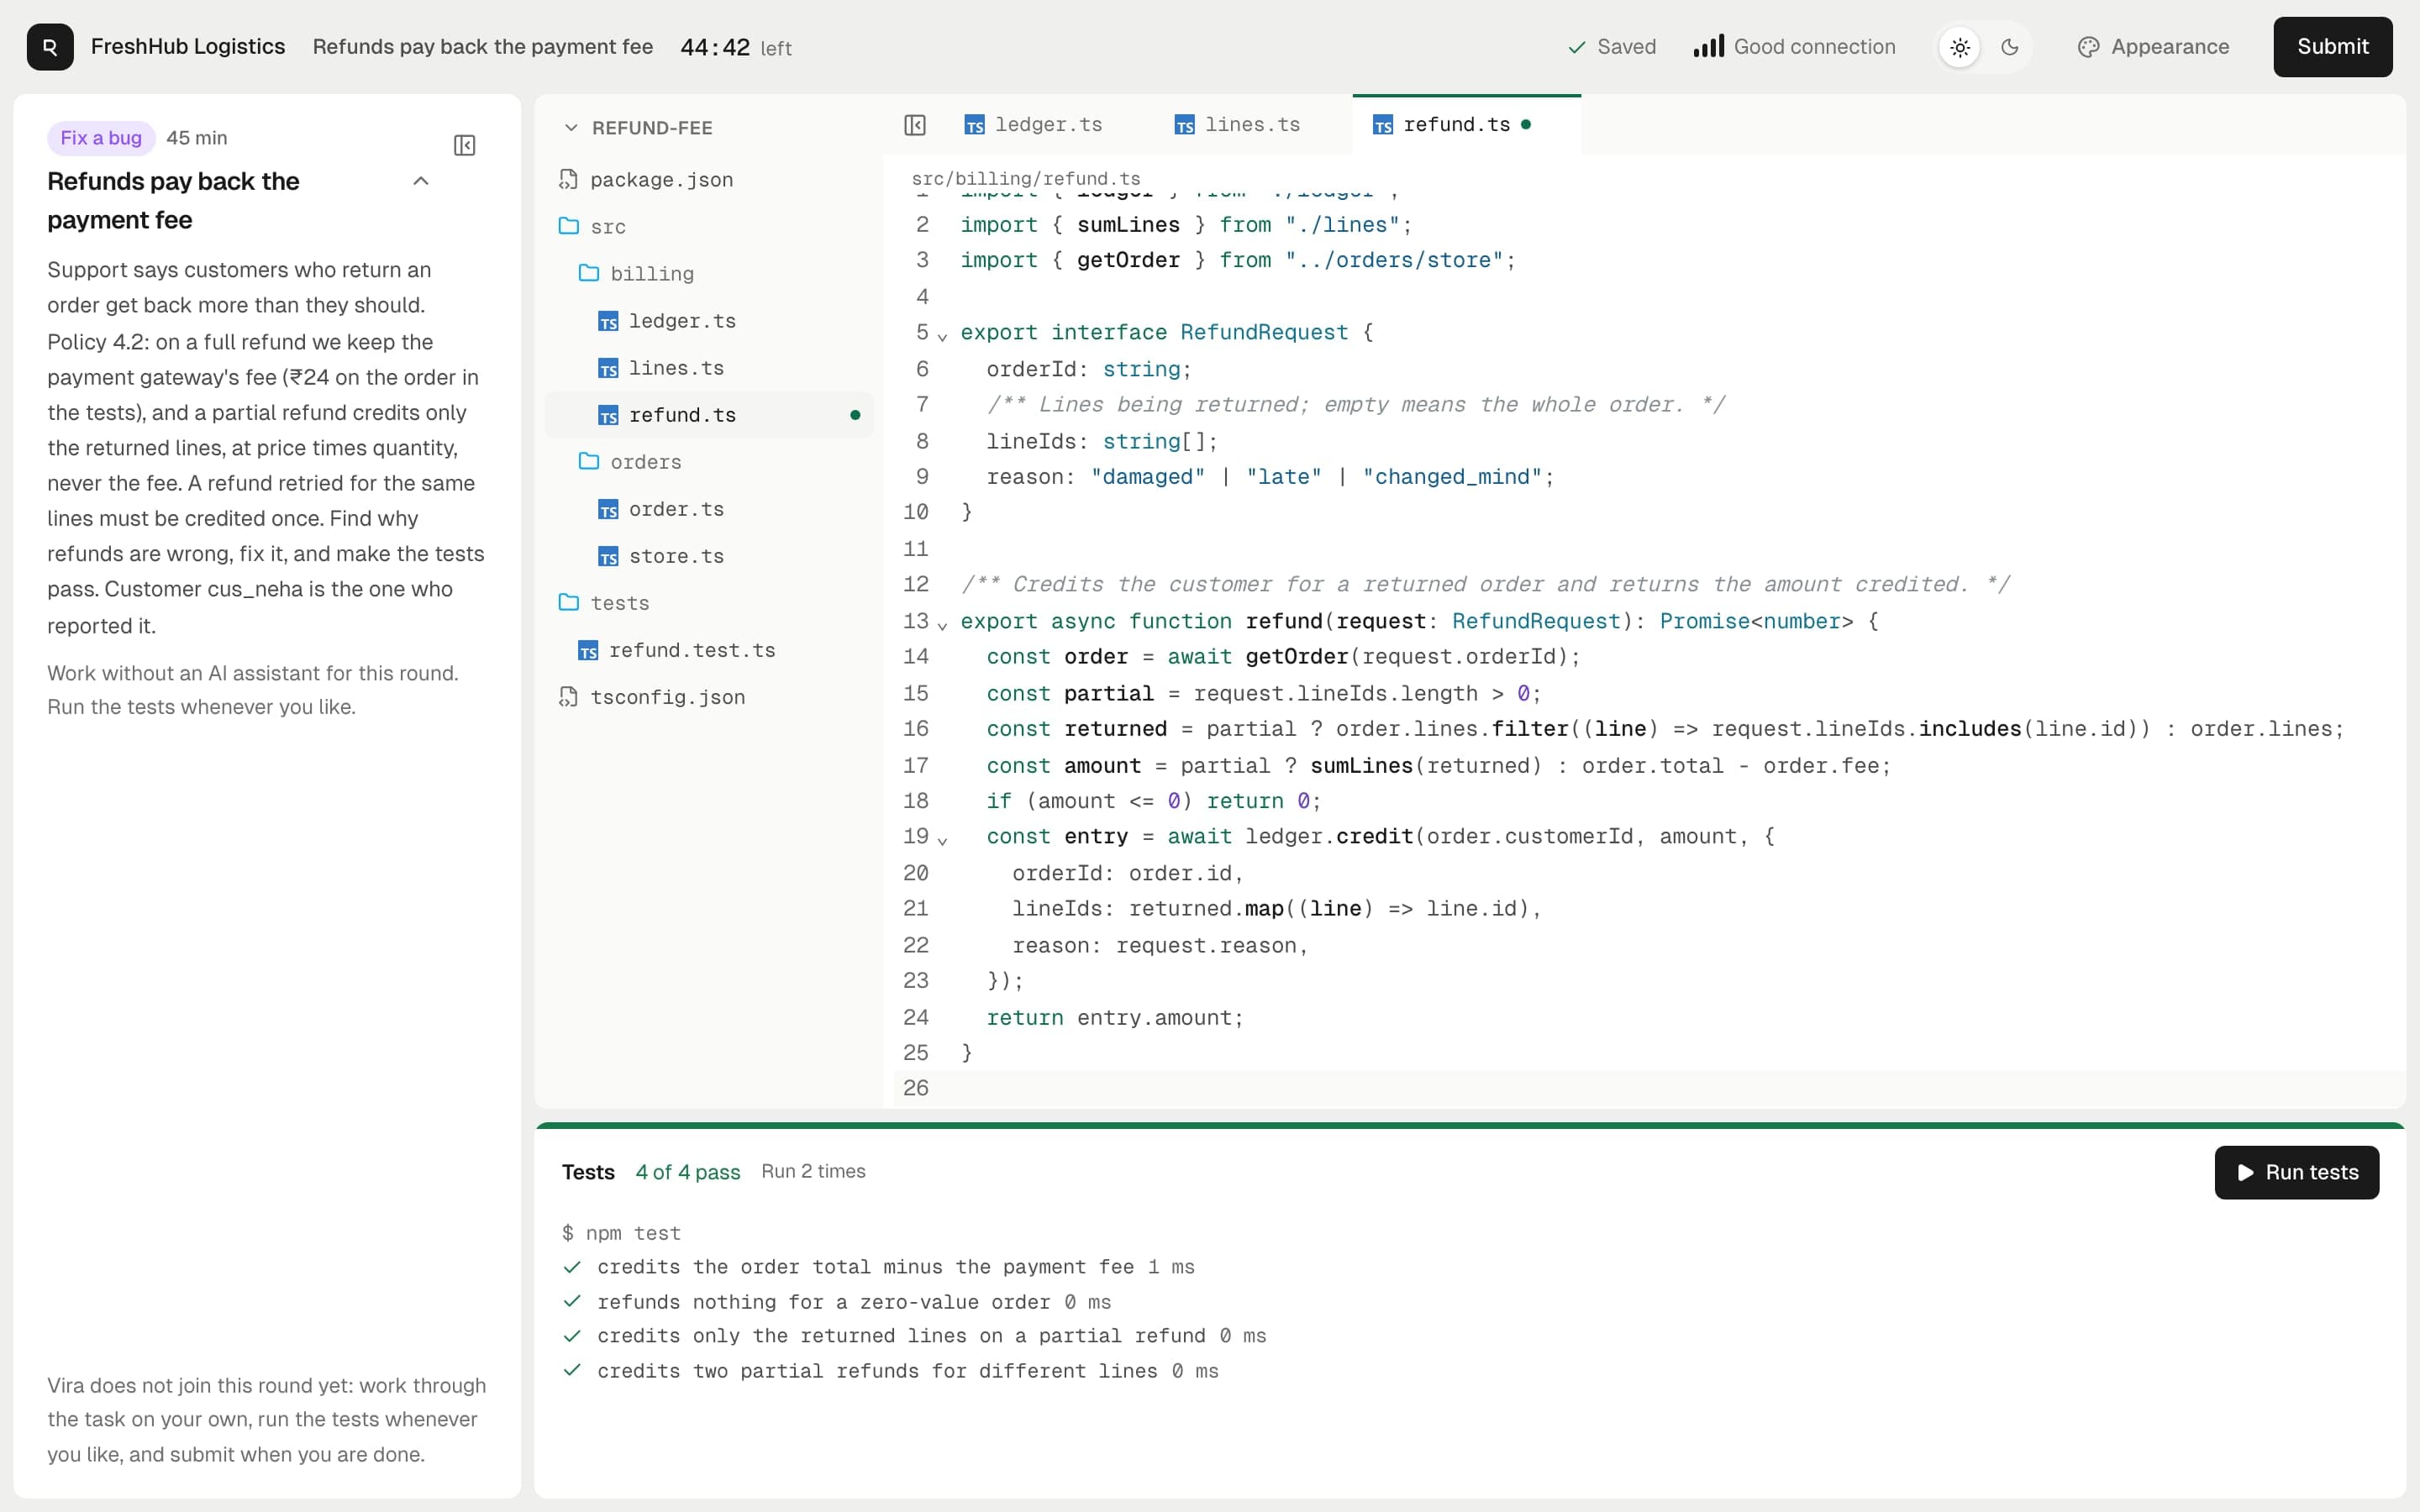Collapse the REFUND-FEE root folder chevron
Viewport: 2420px width, 1512px height.
[571, 128]
